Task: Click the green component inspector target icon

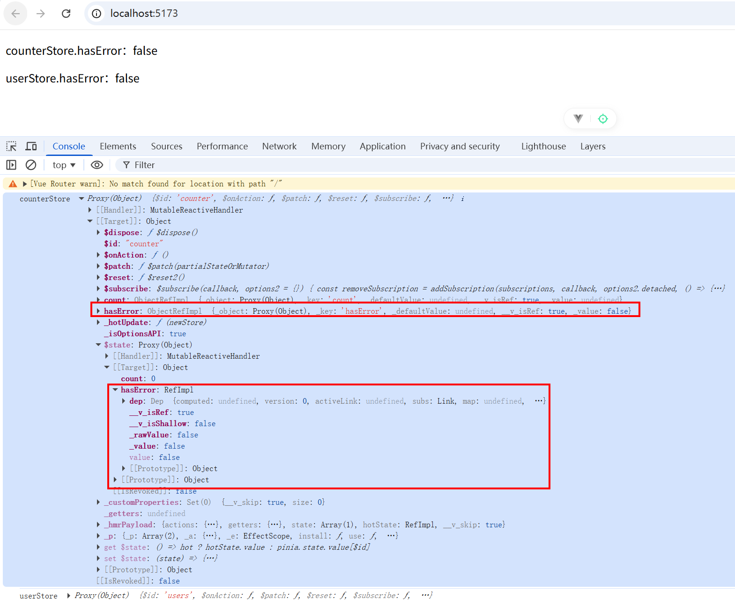Action: (603, 118)
